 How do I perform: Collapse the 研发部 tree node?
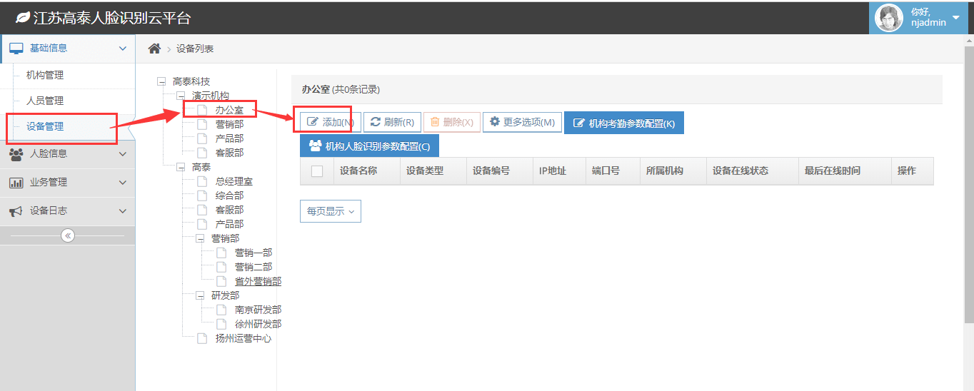click(x=200, y=296)
